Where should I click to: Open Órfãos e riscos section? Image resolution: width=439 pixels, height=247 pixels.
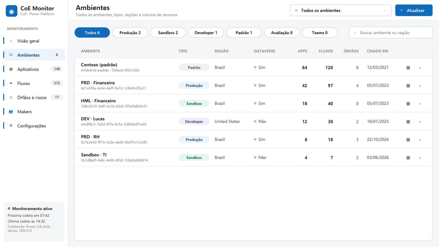pos(34,97)
